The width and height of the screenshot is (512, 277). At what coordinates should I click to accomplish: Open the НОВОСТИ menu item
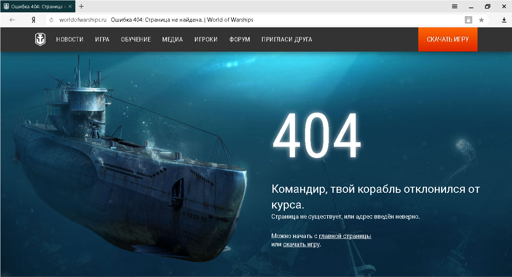click(70, 39)
